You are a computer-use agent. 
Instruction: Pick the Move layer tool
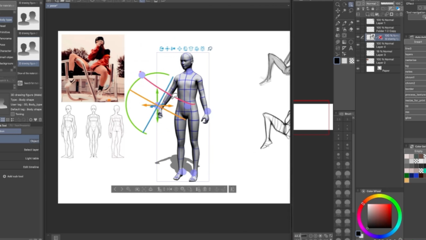click(337, 11)
